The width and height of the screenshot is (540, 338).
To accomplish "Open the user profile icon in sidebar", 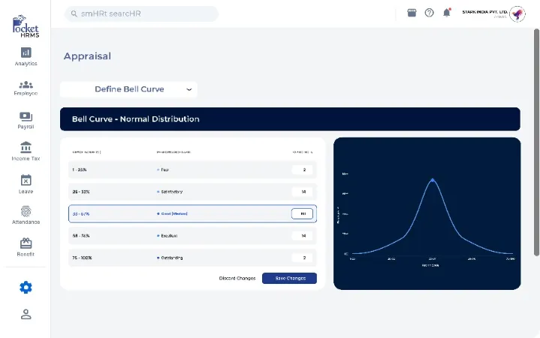I will point(26,314).
